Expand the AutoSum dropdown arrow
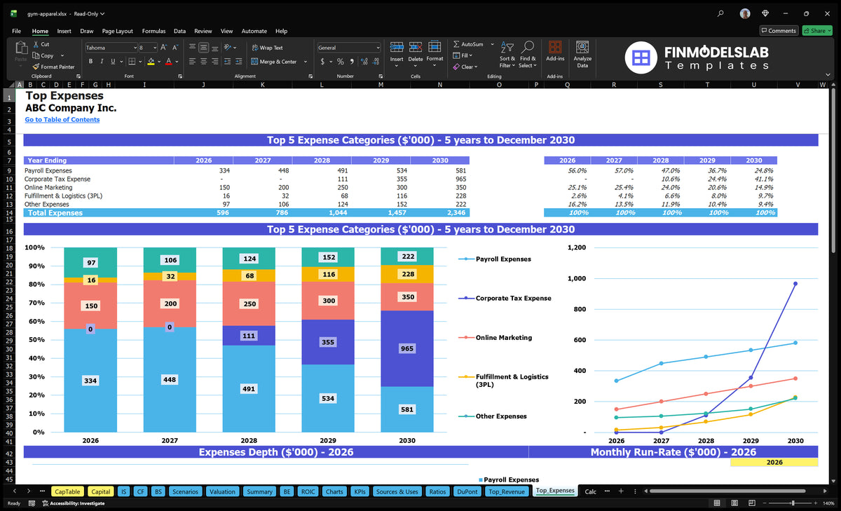 (492, 44)
